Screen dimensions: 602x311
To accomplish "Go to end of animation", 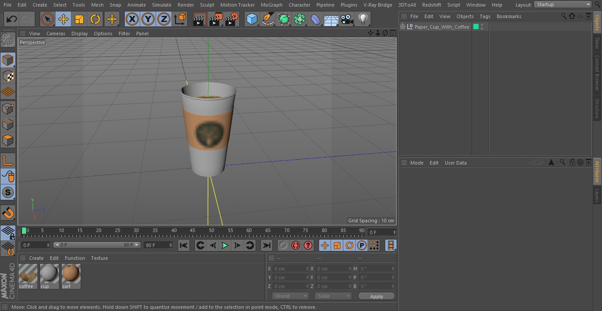I will click(x=266, y=245).
